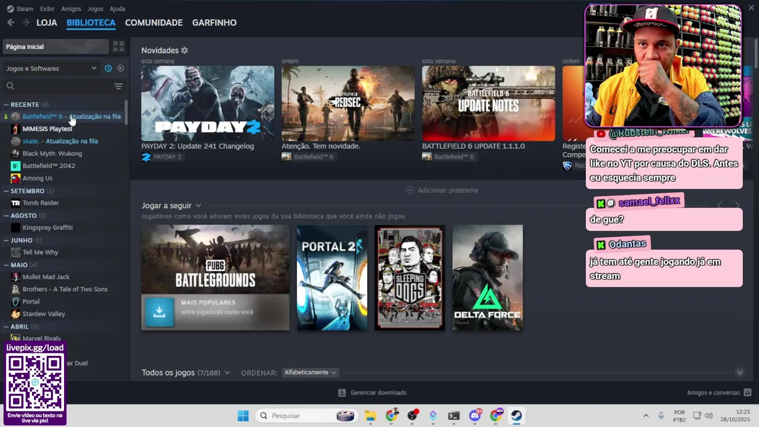This screenshot has width=759, height=427.
Task: Click the Among Us game icon
Action: (x=15, y=178)
